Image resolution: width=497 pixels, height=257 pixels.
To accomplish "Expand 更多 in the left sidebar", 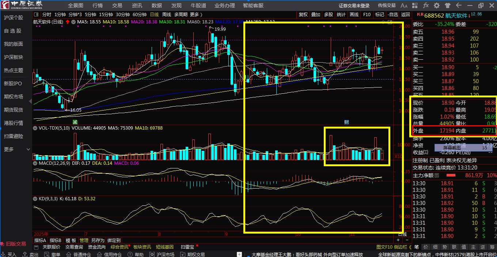I will pyautogui.click(x=17, y=149).
